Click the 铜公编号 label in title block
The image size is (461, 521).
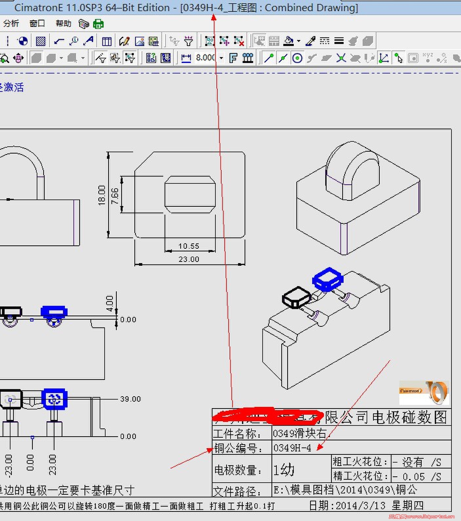coord(238,448)
